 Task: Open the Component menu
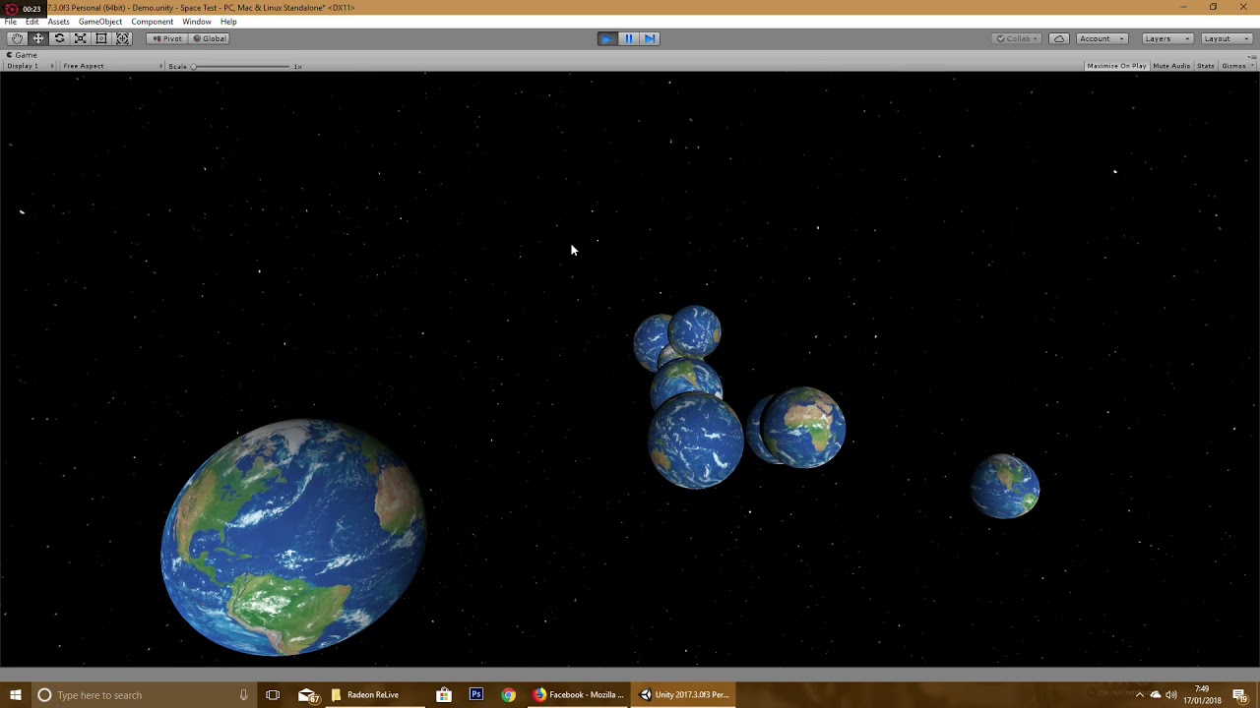coord(152,22)
